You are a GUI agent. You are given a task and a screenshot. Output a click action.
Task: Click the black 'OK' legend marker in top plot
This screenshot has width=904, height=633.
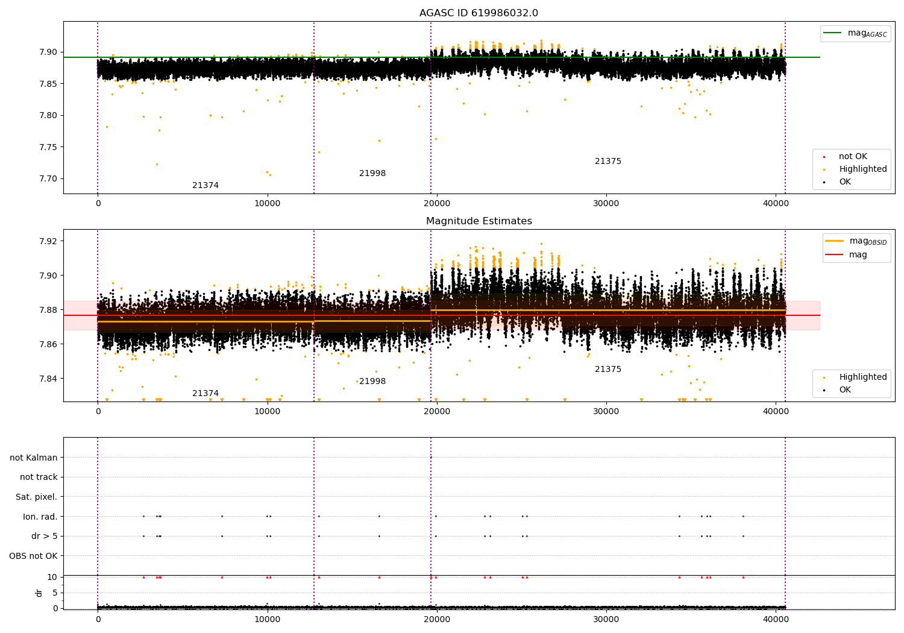click(x=824, y=182)
